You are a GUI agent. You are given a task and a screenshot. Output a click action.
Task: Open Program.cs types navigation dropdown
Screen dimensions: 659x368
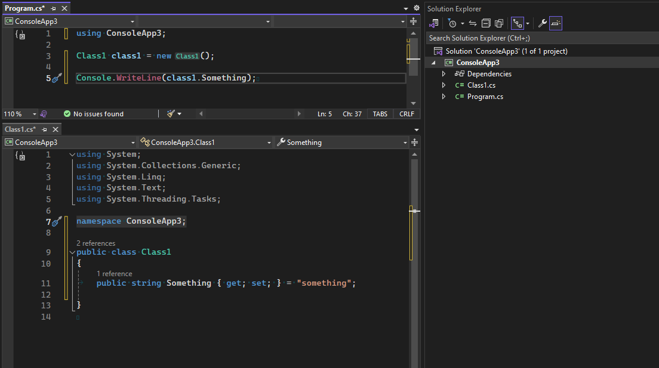(205, 21)
